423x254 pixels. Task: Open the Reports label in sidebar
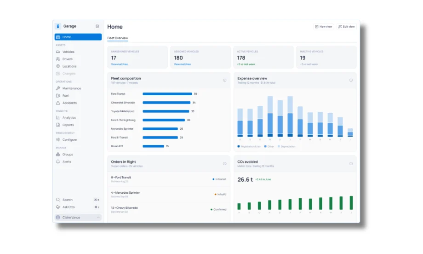[68, 125]
